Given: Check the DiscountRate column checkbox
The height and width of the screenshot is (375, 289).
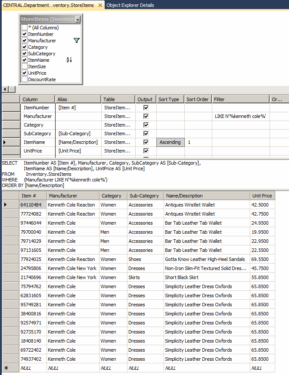Looking at the screenshot, I should [24, 79].
